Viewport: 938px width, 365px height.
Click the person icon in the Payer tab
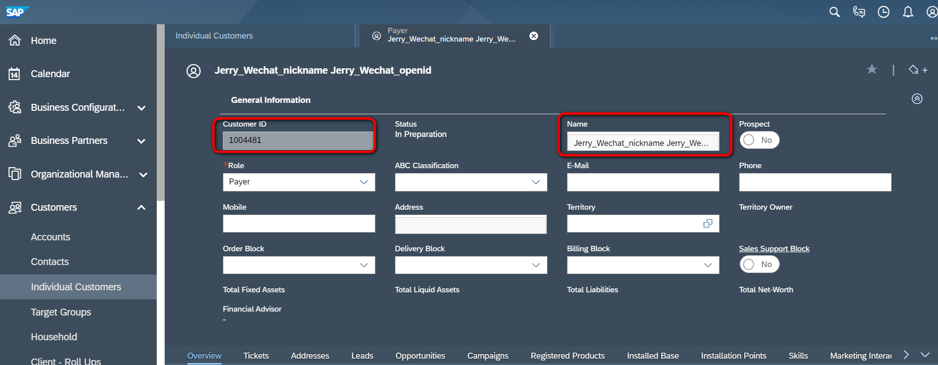377,36
